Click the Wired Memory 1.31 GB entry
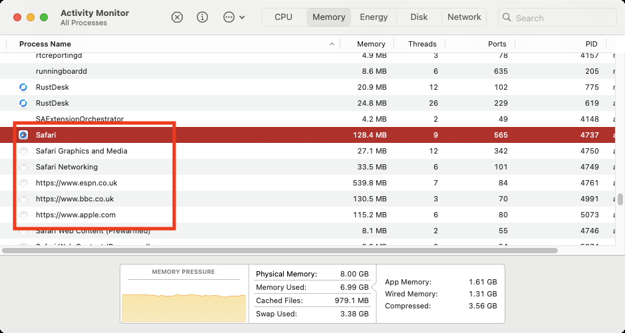Image resolution: width=625 pixels, height=333 pixels. coord(441,294)
